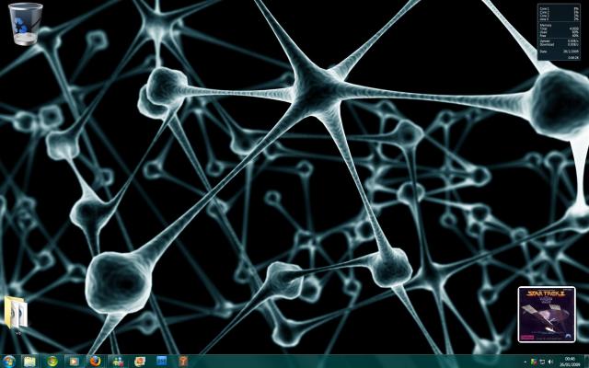
Task: Click the system monitor gadget with Core readings
Action: 559,32
